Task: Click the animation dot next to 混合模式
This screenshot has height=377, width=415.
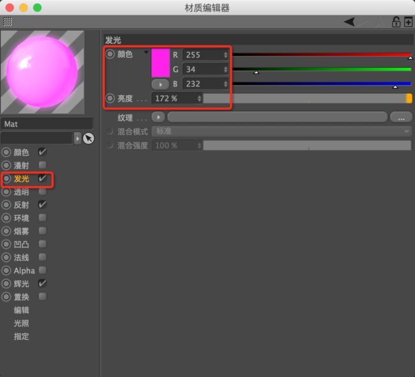Action: coord(110,132)
